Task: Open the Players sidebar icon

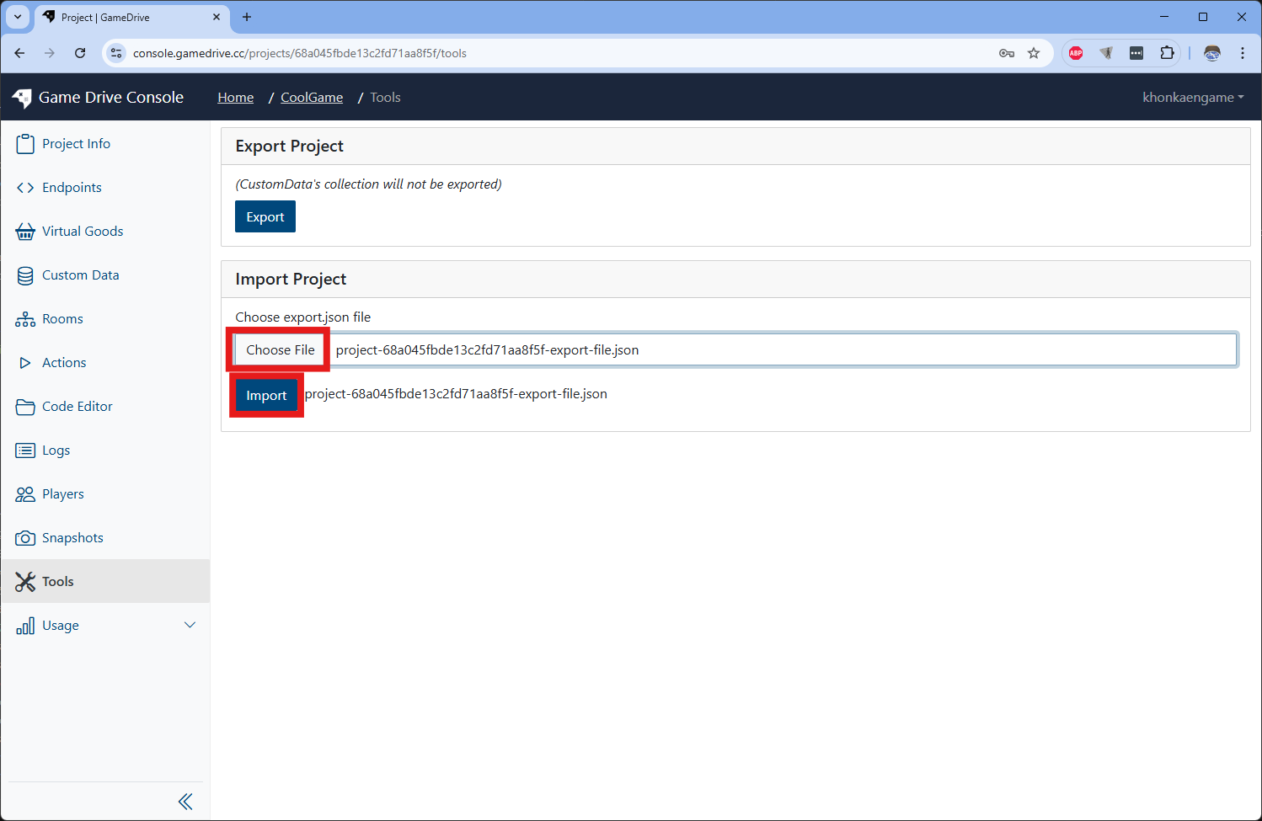Action: [25, 493]
